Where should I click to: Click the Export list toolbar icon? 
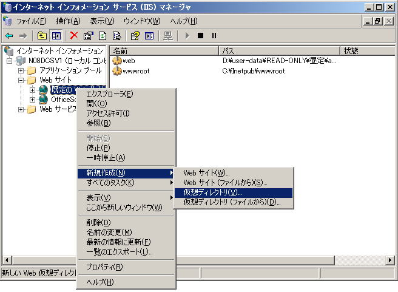click(x=116, y=36)
